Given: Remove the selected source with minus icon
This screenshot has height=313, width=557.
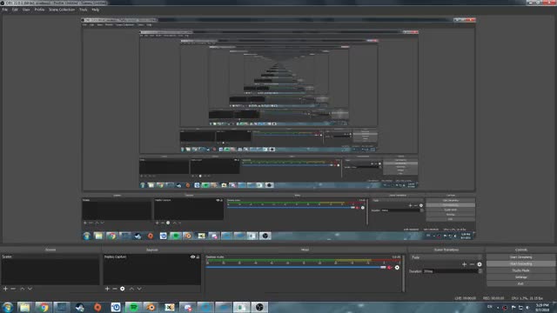Looking at the screenshot, I should click(115, 289).
